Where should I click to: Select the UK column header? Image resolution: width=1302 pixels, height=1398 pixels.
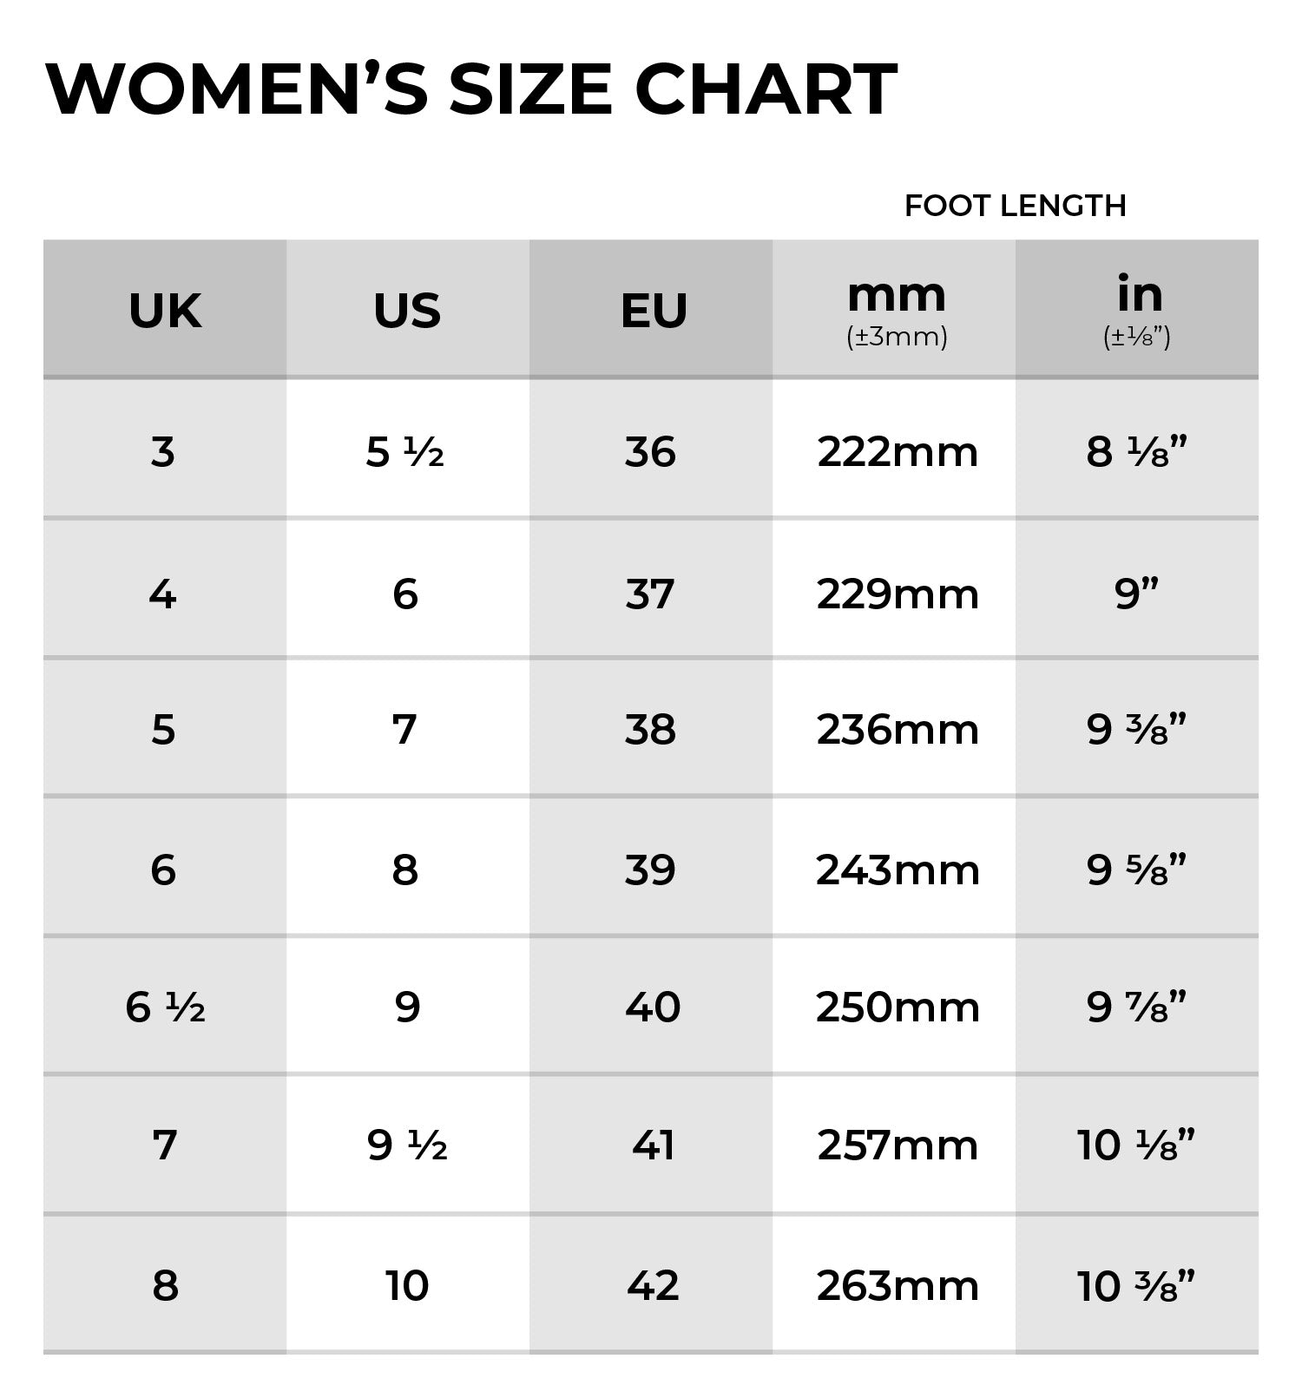pos(165,311)
